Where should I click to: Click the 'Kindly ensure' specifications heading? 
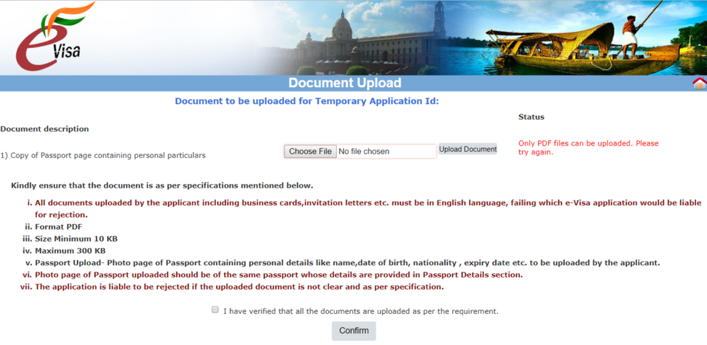(162, 185)
